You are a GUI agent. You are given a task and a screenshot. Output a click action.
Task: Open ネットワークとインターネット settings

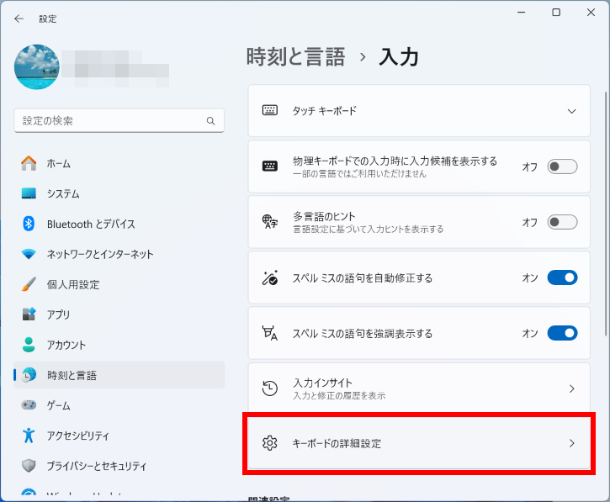[x=119, y=254]
